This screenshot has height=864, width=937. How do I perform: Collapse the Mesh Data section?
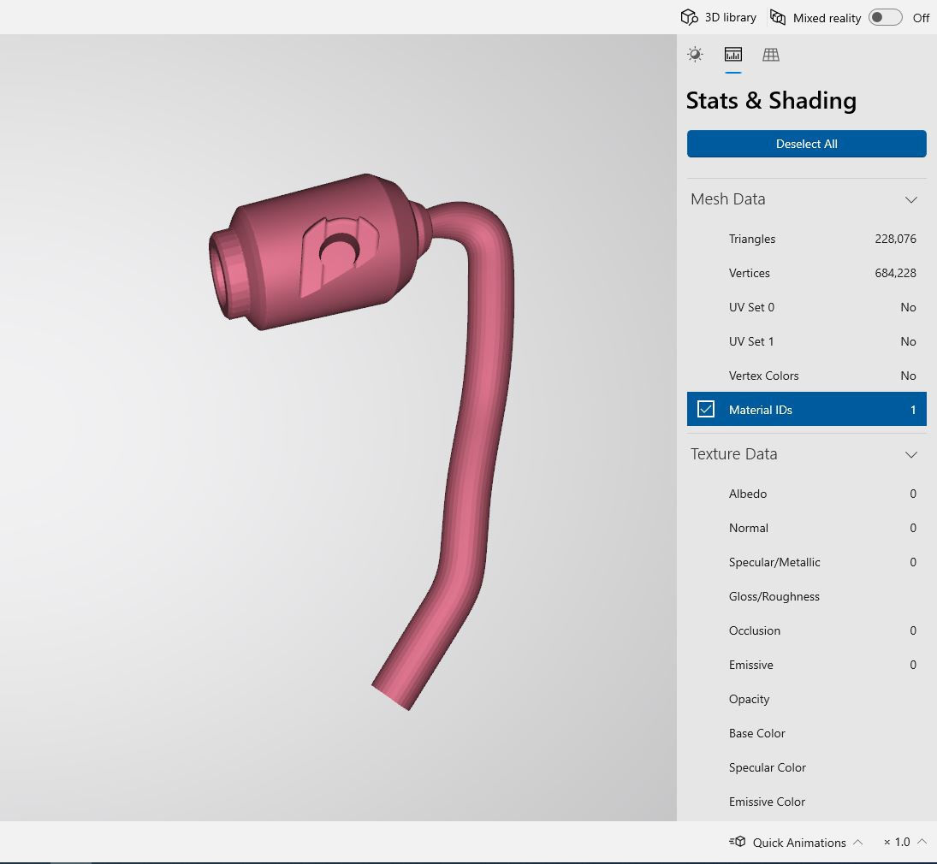click(x=910, y=199)
